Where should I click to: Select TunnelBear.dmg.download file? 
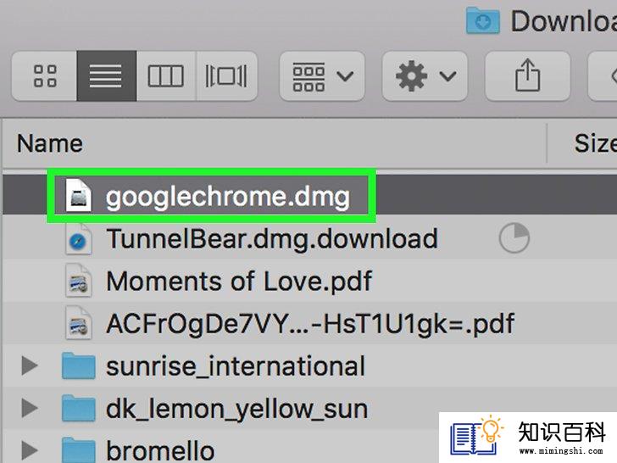pos(272,238)
